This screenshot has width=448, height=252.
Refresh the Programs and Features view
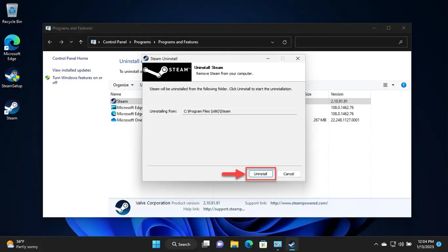pos(285,42)
